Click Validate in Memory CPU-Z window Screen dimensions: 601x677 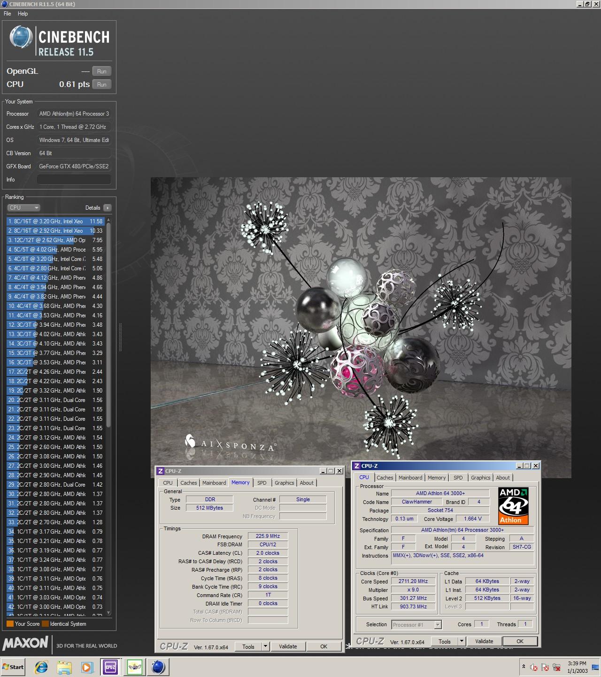[288, 646]
